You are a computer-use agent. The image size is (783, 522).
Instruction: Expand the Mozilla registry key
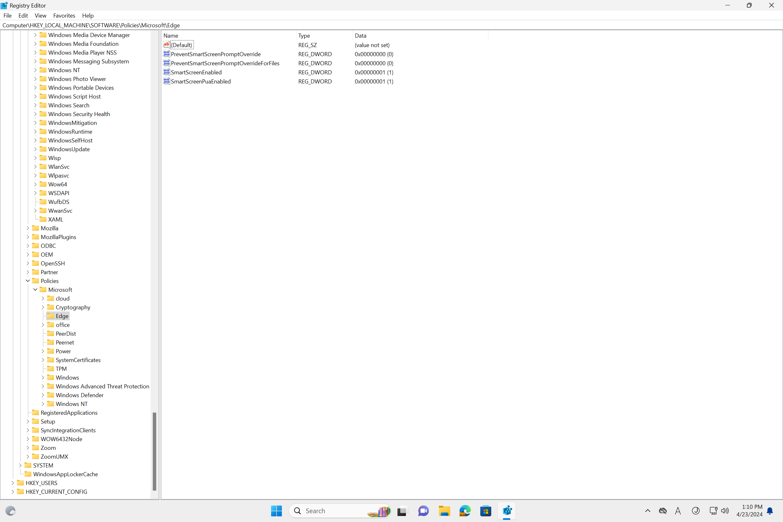(28, 228)
